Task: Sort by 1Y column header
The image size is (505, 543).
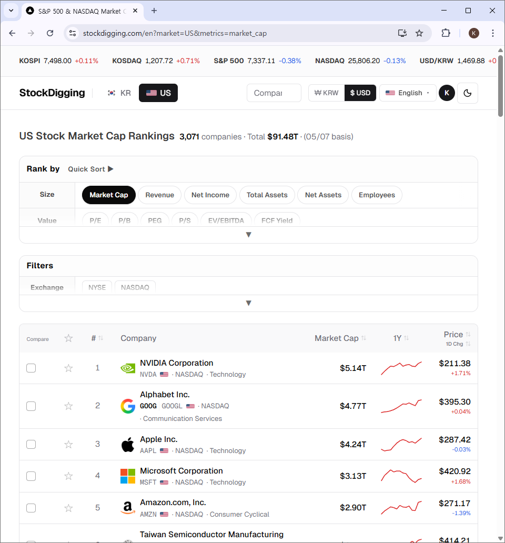Action: point(401,338)
